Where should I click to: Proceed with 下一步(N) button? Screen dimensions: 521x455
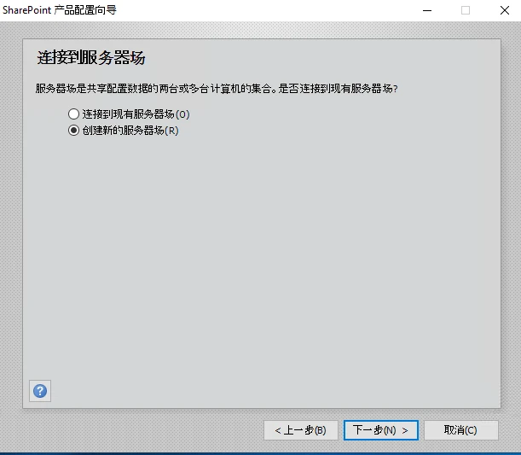click(381, 430)
